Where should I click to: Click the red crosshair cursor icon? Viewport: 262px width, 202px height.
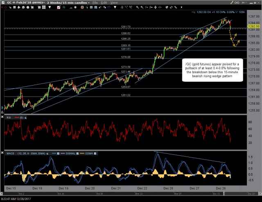click(x=5, y=7)
